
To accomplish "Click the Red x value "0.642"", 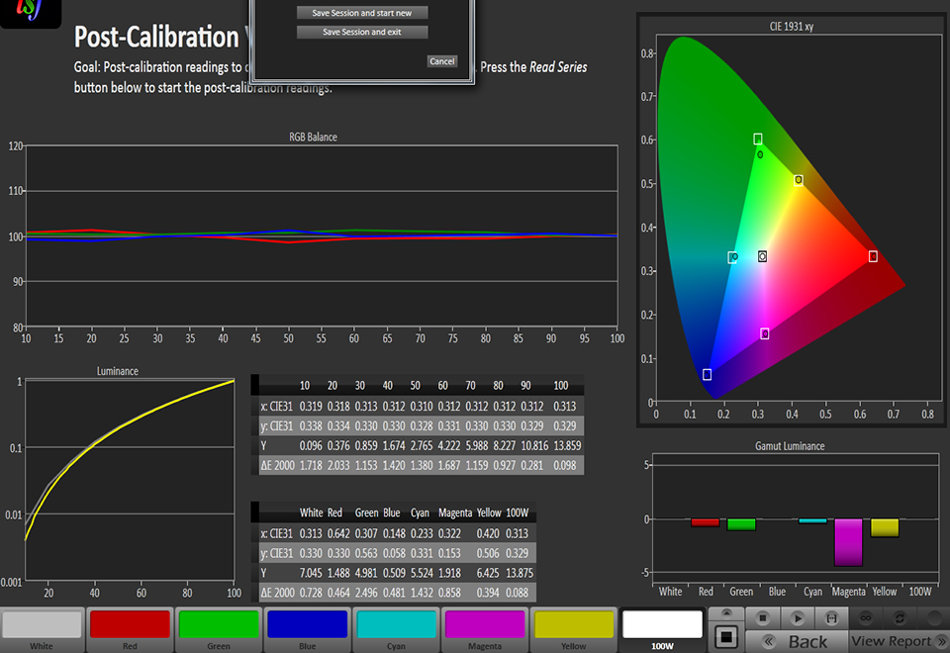I will click(338, 533).
